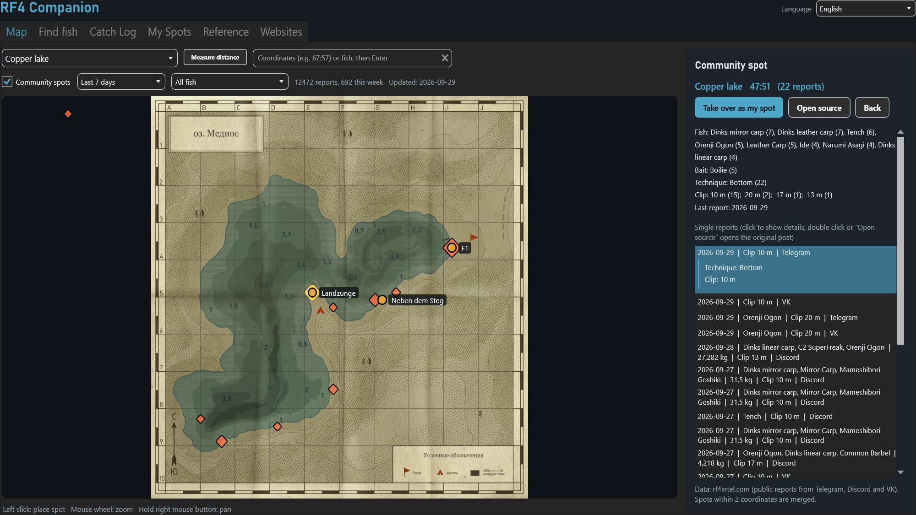This screenshot has height=515, width=916.
Task: Select the 2026-09-29 Clip 10 m VK report
Action: pos(796,302)
